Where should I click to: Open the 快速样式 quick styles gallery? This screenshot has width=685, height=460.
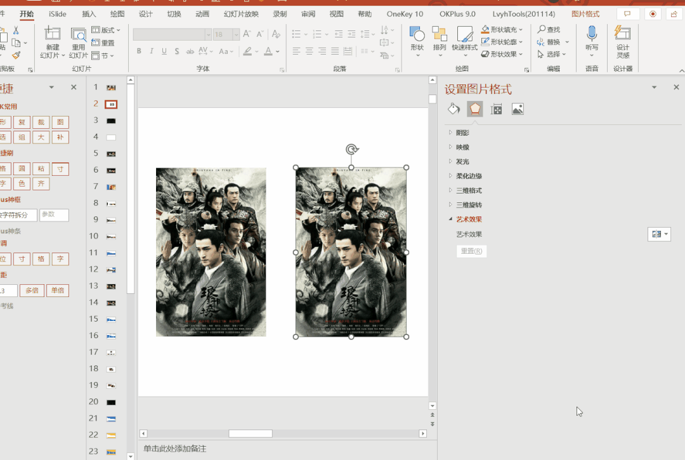(464, 41)
